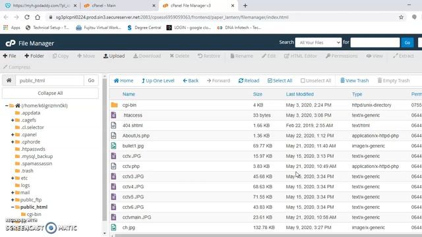Image resolution: width=422 pixels, height=237 pixels.
Task: Click the View toolbar button
Action: pyautogui.click(x=375, y=56)
